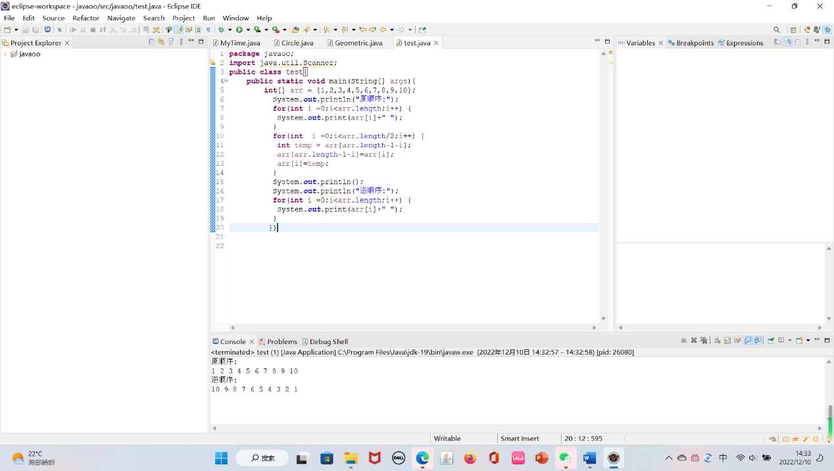Screen dimensions: 834x471
Task: Toggle Show Console on standard output change
Action: coord(748,341)
